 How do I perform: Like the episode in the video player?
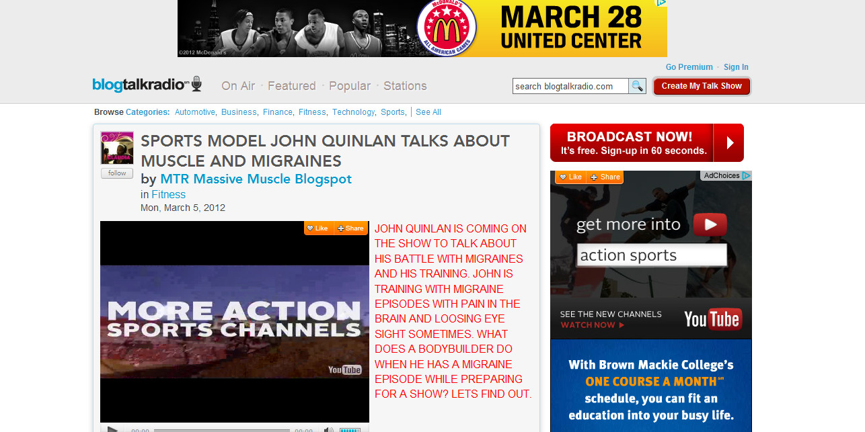(318, 228)
